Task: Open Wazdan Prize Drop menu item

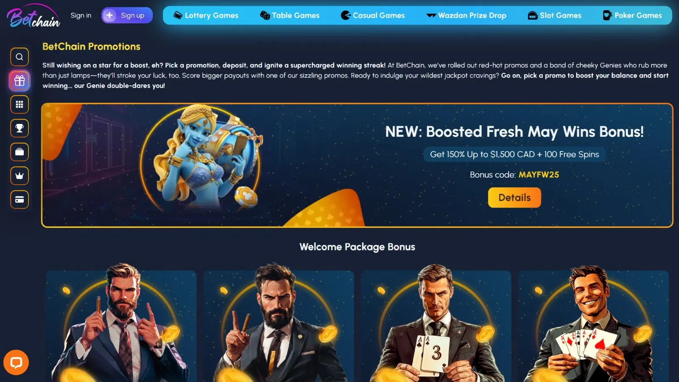Action: [466, 15]
